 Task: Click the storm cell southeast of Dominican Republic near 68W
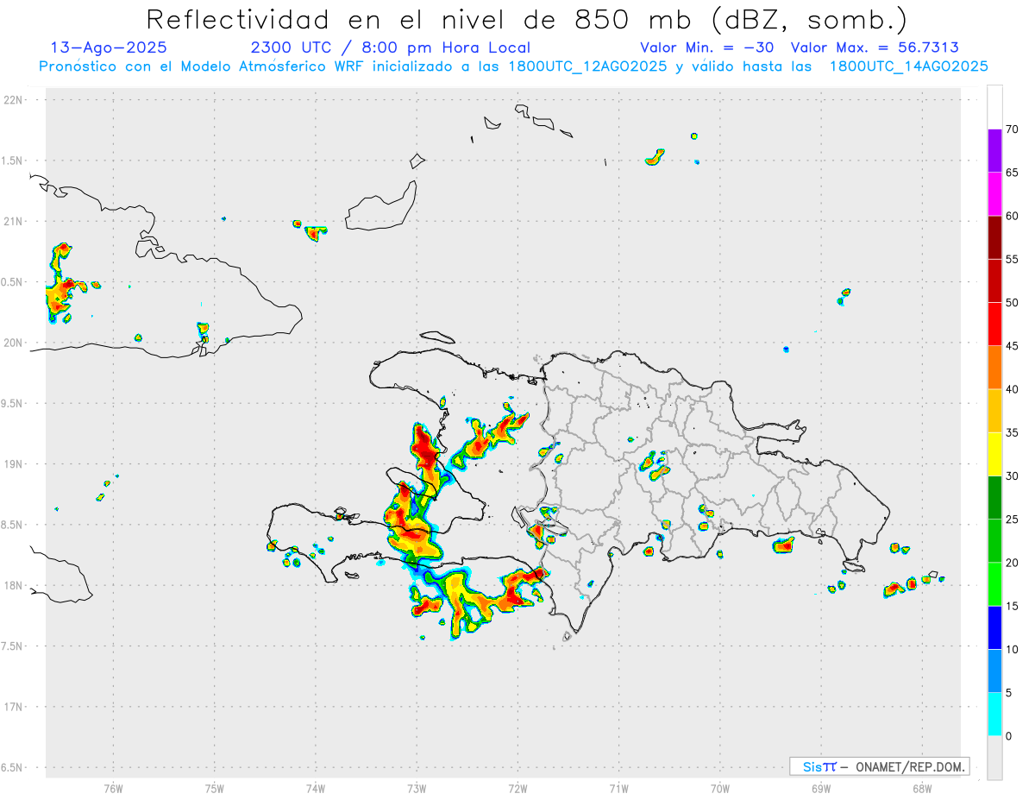pos(894,589)
